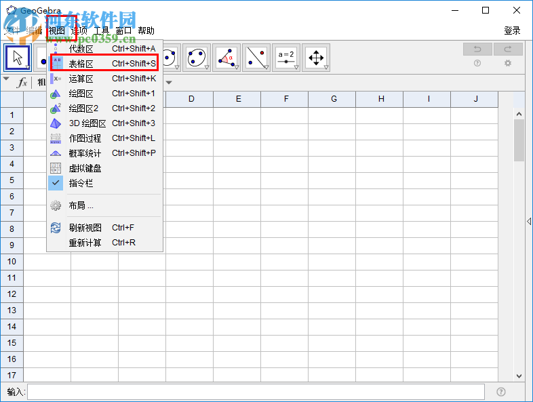Image resolution: width=533 pixels, height=402 pixels.
Task: Click the probability curve icon
Action: click(56, 153)
